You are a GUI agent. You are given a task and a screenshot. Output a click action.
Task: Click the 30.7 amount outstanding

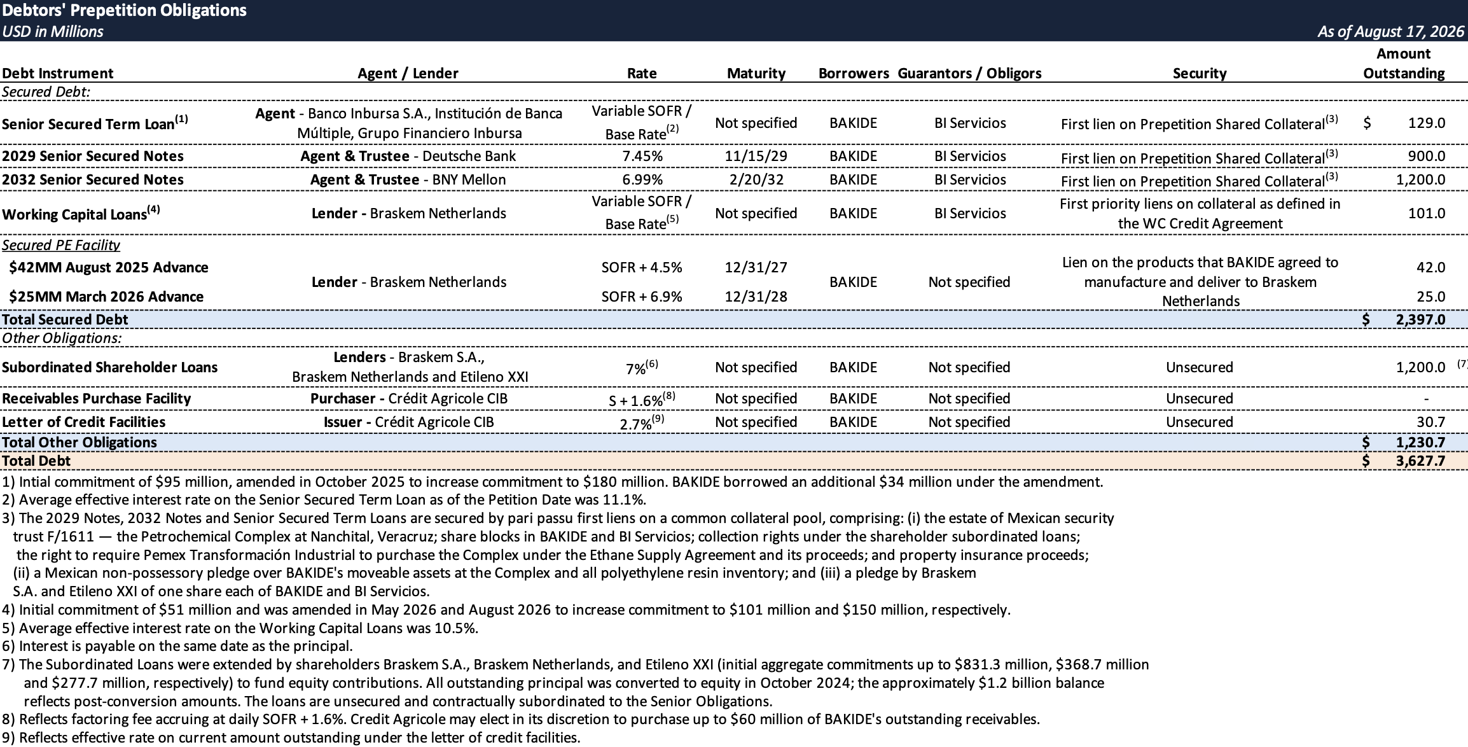coord(1431,422)
